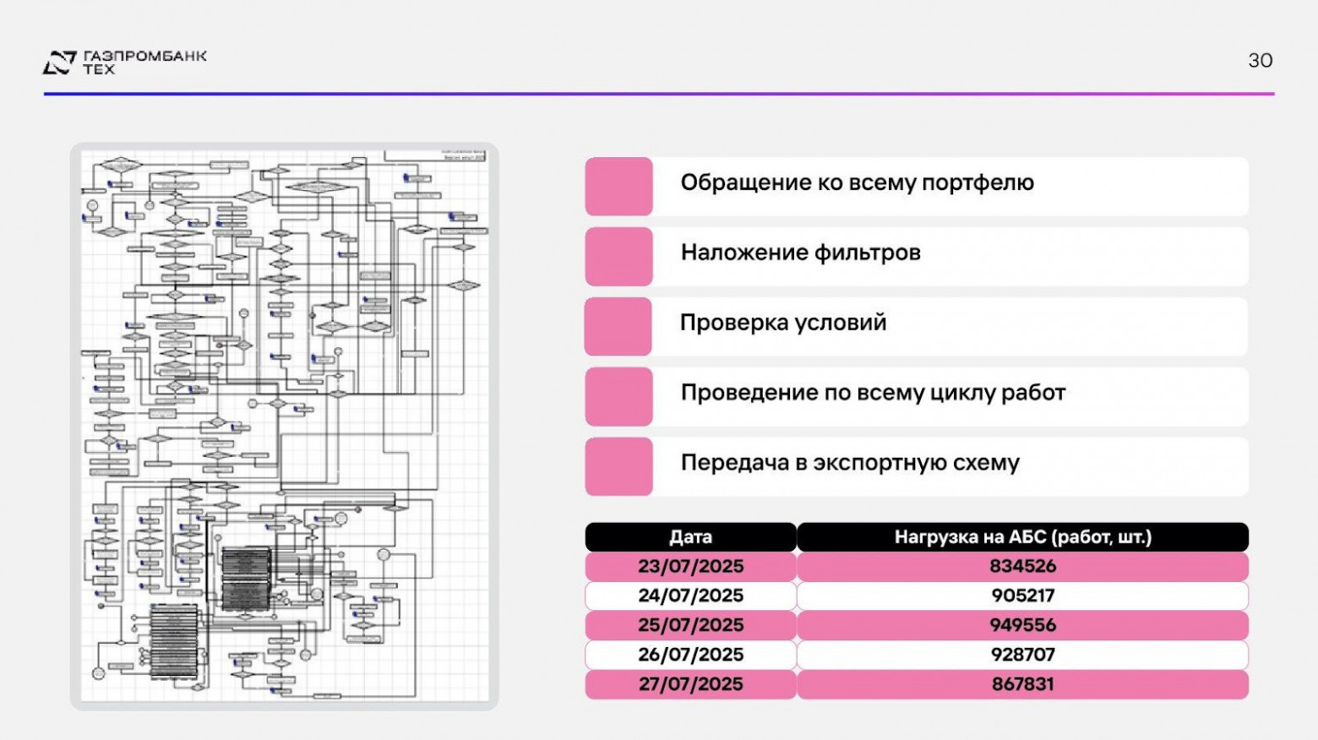Image resolution: width=1318 pixels, height=740 pixels.
Task: Select the "Обращение ко всему портфелю" list entry
Action: 858,182
